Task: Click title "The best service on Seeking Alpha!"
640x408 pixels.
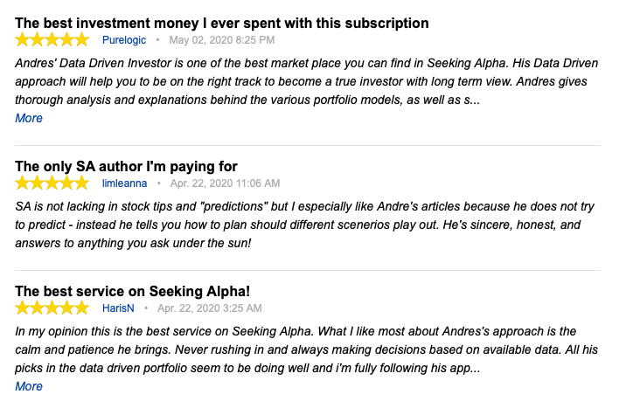Action: (x=133, y=291)
